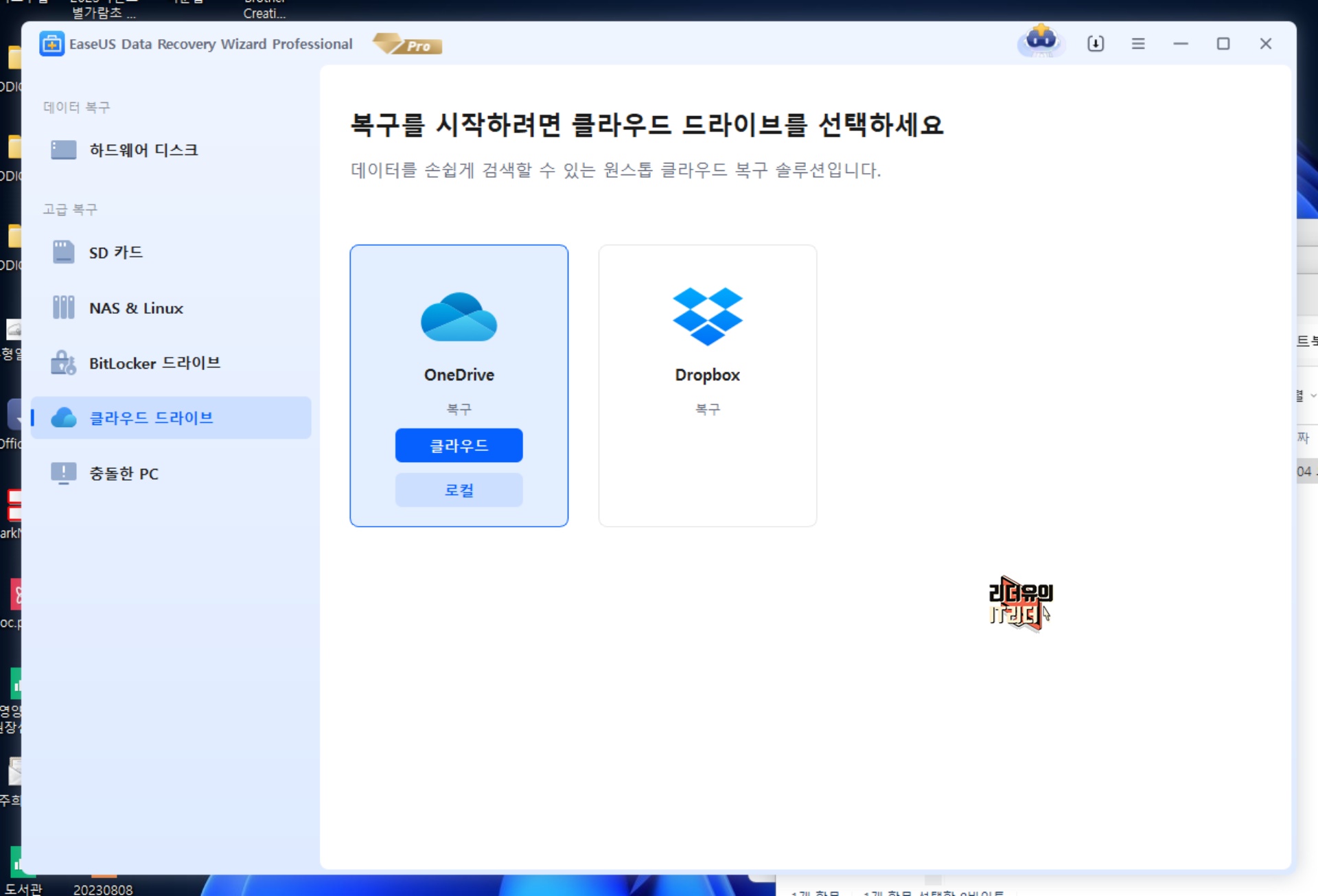Image resolution: width=1318 pixels, height=896 pixels.
Task: Click the hardware disk icon in sidebar
Action: click(x=64, y=150)
